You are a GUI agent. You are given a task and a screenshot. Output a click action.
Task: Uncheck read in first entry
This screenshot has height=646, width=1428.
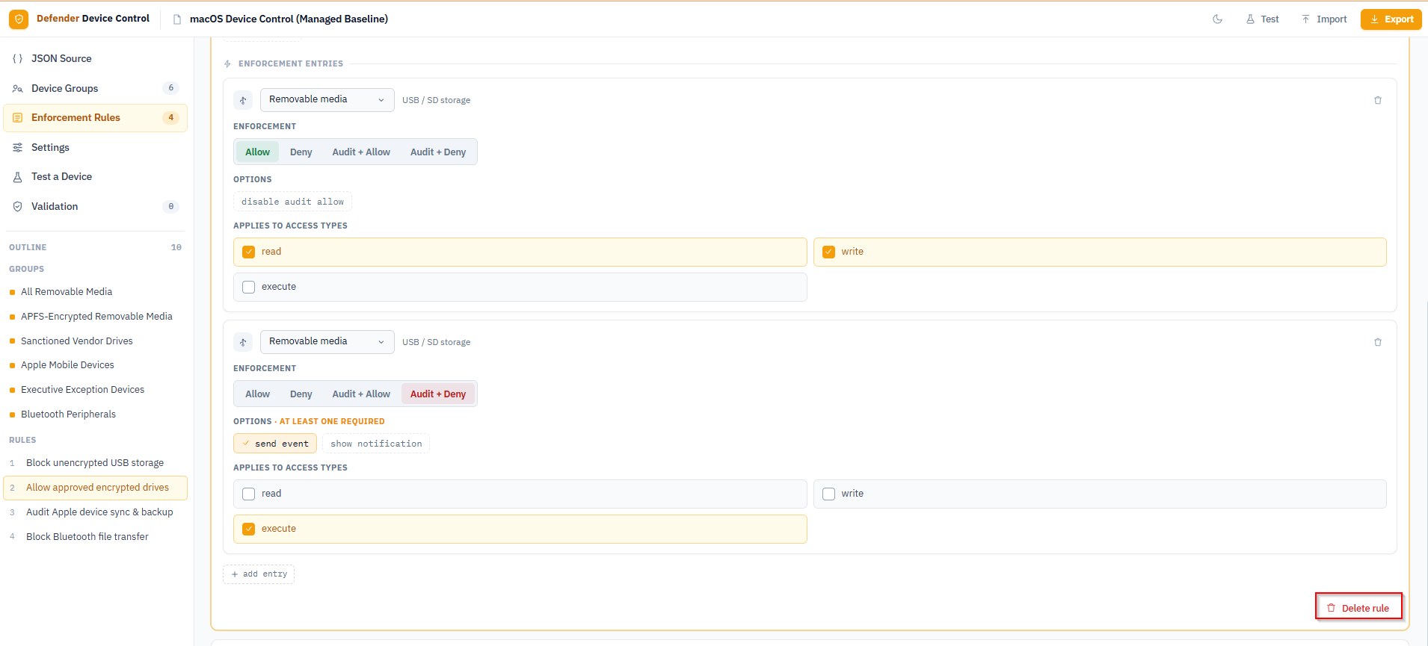pos(520,252)
